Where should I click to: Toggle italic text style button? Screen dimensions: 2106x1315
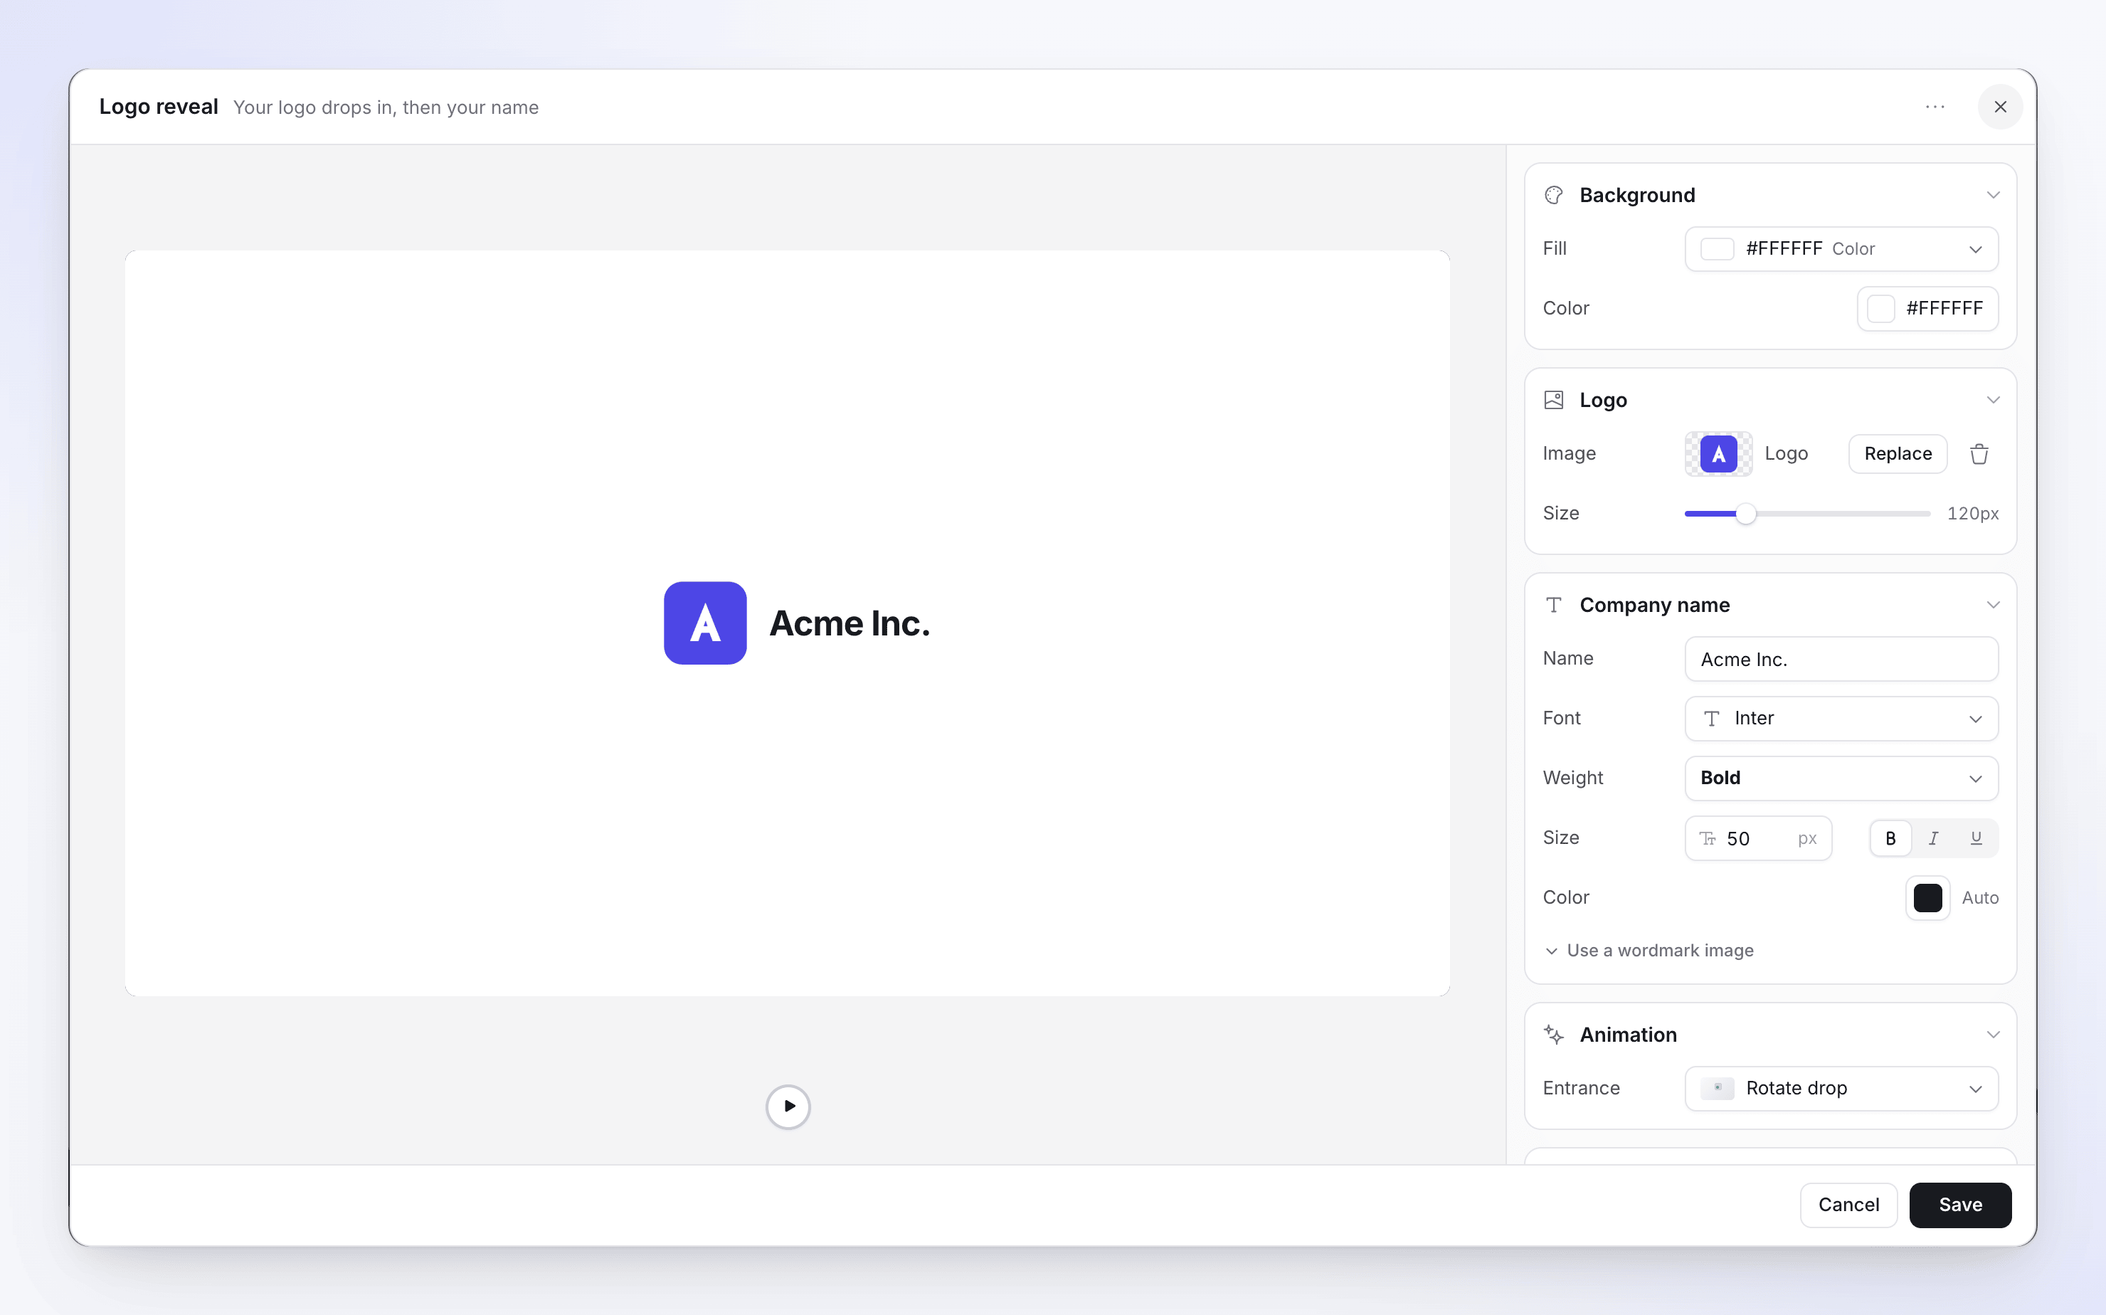(x=1933, y=838)
